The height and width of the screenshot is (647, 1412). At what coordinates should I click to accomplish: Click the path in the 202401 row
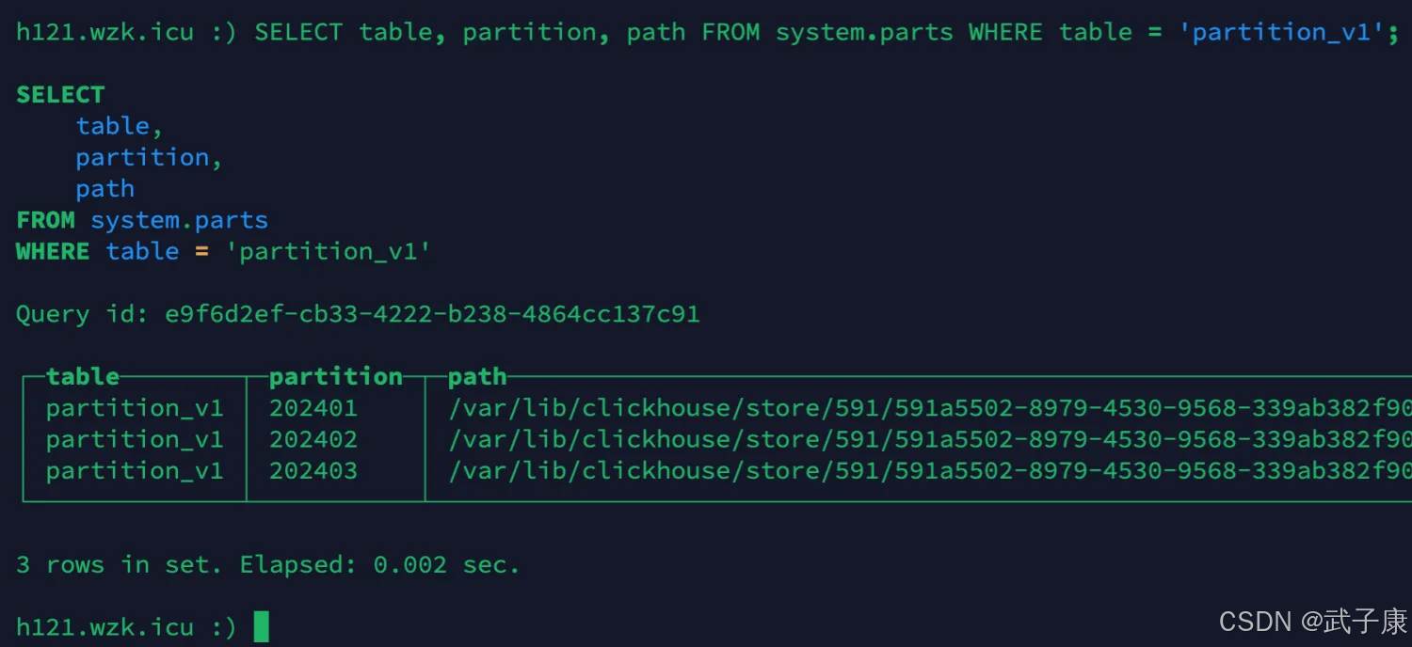(x=929, y=408)
